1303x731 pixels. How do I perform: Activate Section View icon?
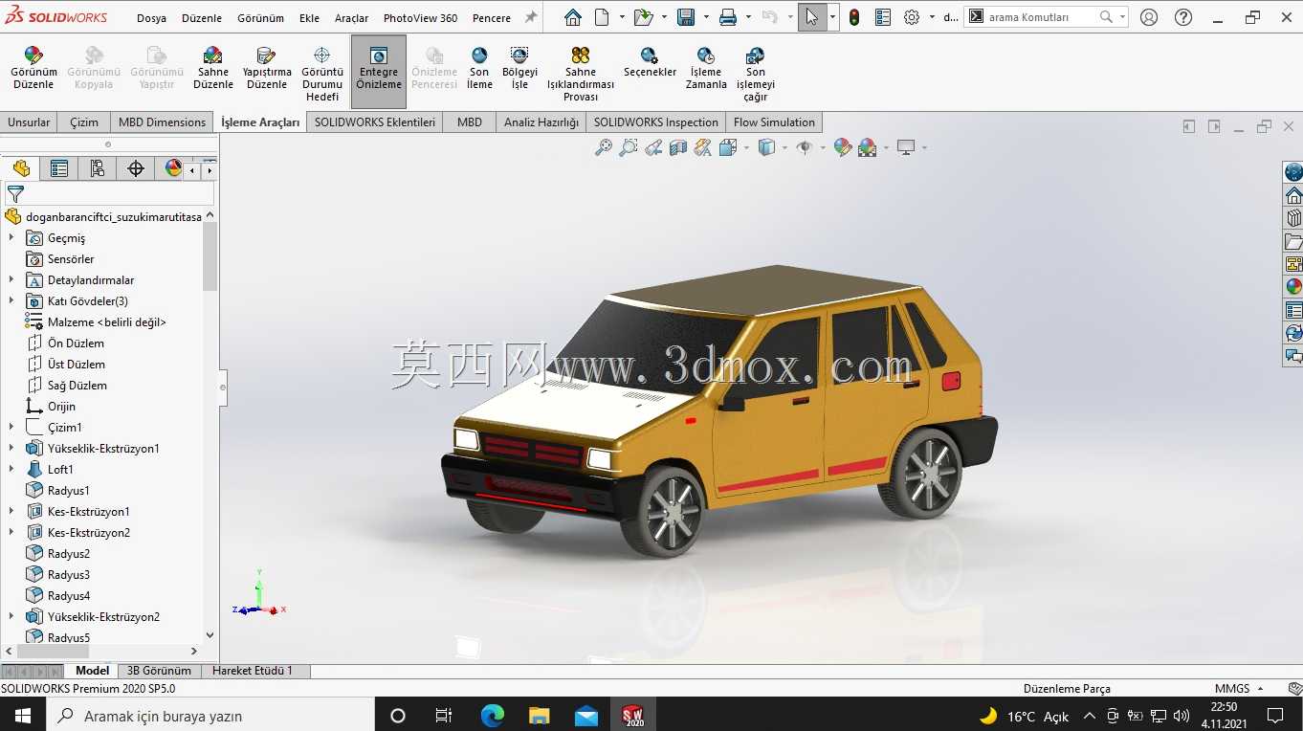tap(678, 147)
